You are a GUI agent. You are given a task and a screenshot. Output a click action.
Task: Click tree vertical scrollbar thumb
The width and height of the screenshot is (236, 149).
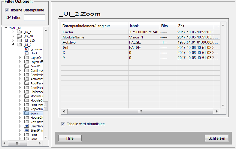[x=46, y=106]
